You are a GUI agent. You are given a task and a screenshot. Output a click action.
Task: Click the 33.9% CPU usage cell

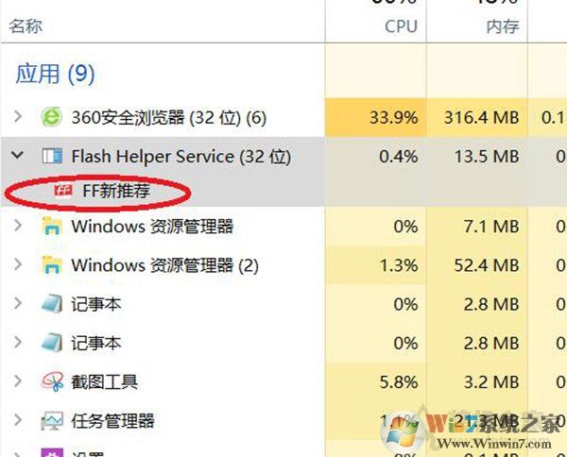coord(392,118)
